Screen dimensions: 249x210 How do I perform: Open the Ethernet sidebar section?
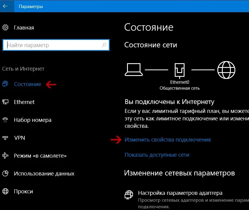(24, 102)
